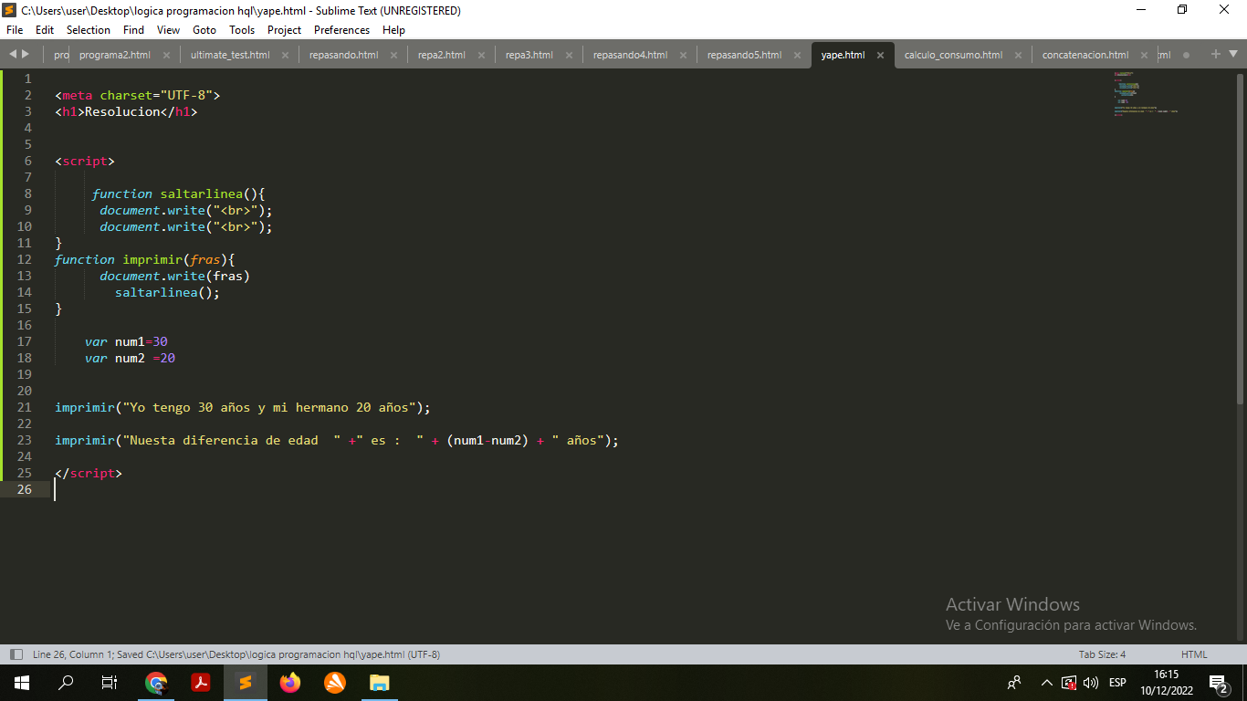Open the orange app taskbar icon
This screenshot has height=701, width=1247.
(335, 683)
